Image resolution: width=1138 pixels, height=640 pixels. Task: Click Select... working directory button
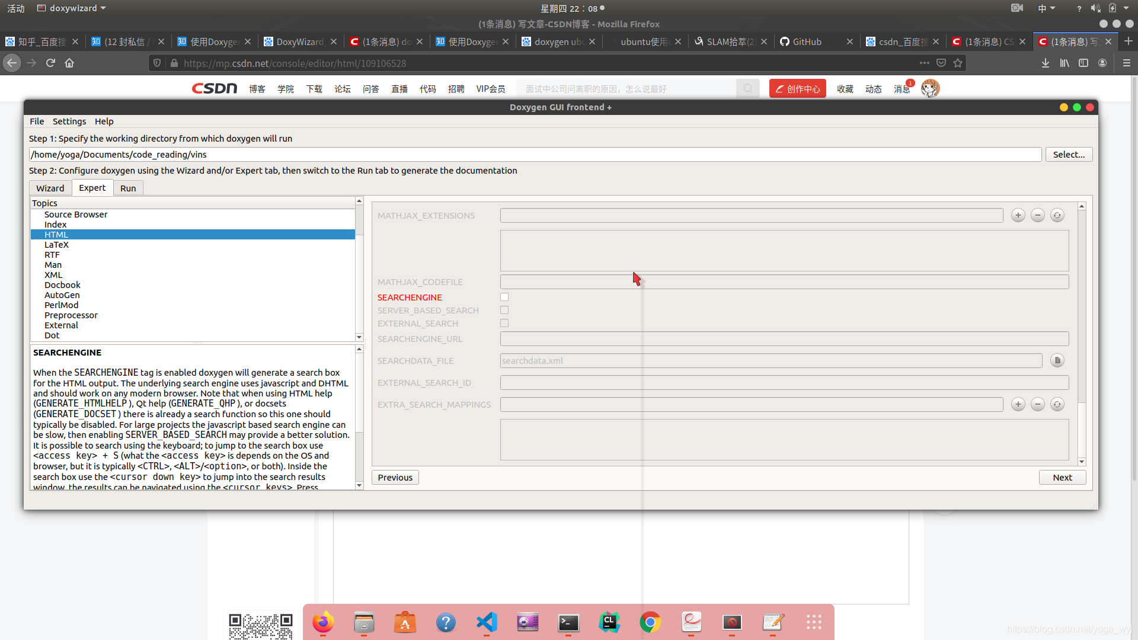tap(1069, 154)
